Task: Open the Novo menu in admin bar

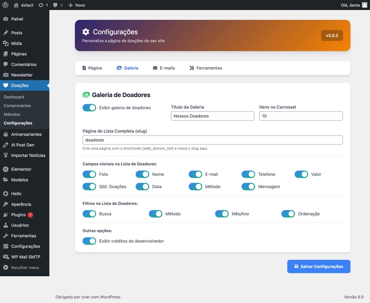Action: pyautogui.click(x=77, y=5)
